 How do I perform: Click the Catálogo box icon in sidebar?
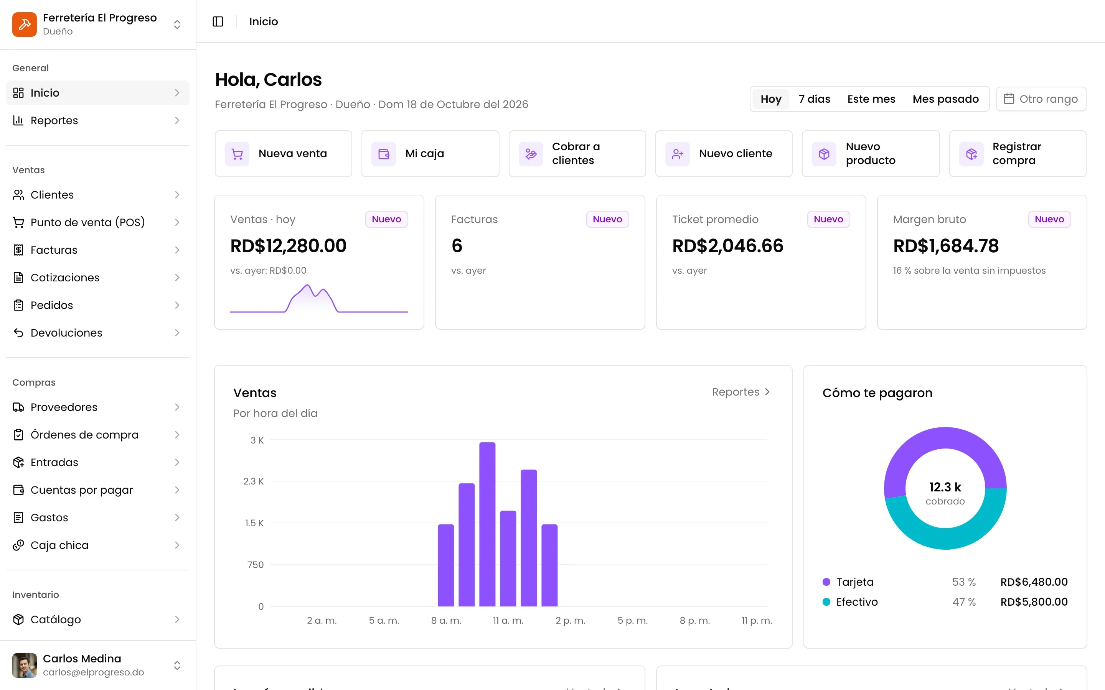(18, 619)
